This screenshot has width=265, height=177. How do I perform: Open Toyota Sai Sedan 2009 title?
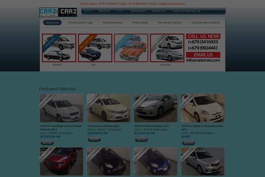click(103, 126)
